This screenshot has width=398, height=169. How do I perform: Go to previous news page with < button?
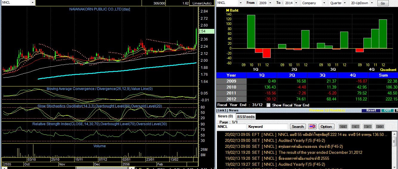[x=356, y=127]
